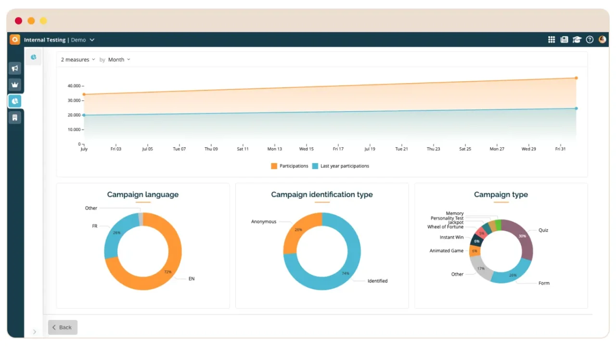This screenshot has width=616, height=348.
Task: Open the Internal Testing Demo workspace dropdown
Action: (59, 40)
